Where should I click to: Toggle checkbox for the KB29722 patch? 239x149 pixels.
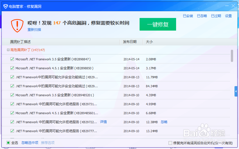pyautogui.click(x=12, y=122)
